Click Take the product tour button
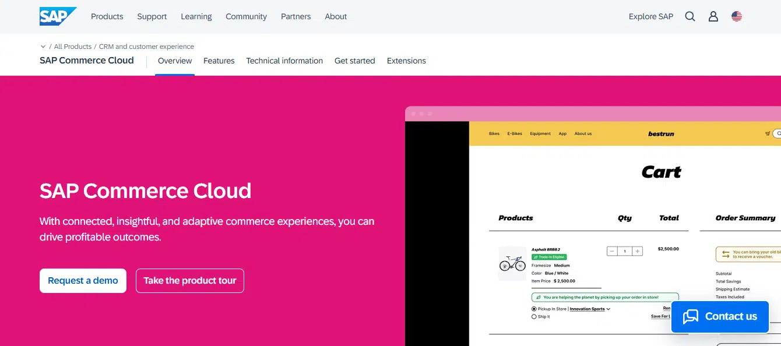Viewport: 781px width, 346px height. pos(190,280)
